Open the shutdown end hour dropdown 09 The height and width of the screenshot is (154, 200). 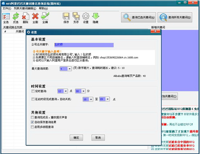(107, 99)
